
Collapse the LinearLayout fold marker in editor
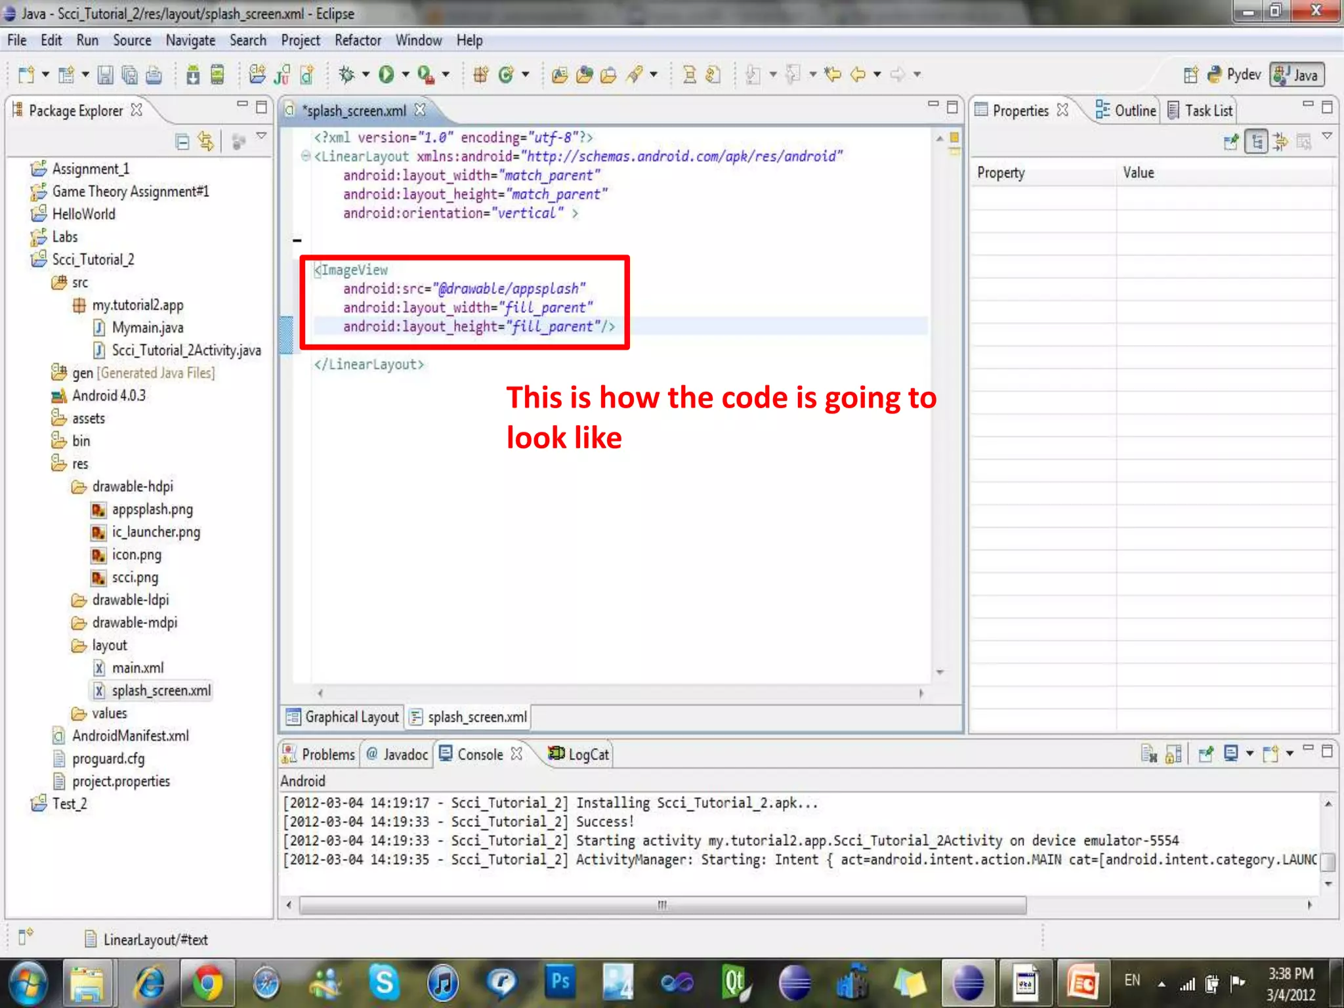(305, 156)
